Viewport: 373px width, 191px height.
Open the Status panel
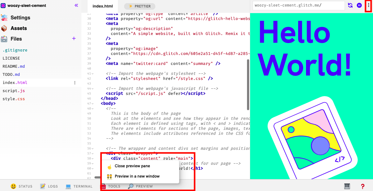pos(22,186)
